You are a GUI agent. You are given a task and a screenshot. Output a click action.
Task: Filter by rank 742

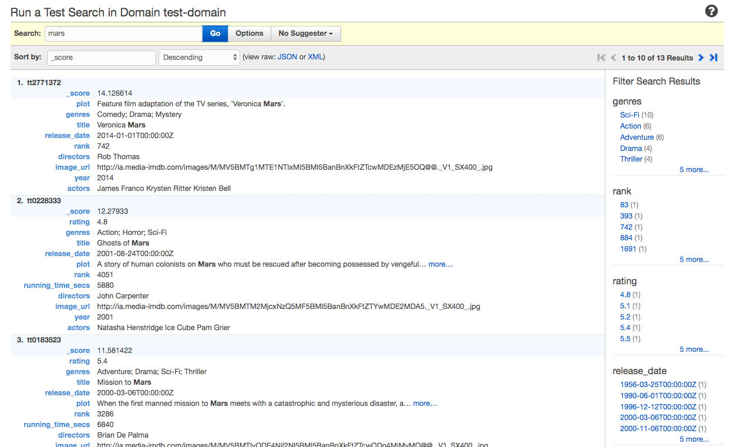[x=626, y=227]
